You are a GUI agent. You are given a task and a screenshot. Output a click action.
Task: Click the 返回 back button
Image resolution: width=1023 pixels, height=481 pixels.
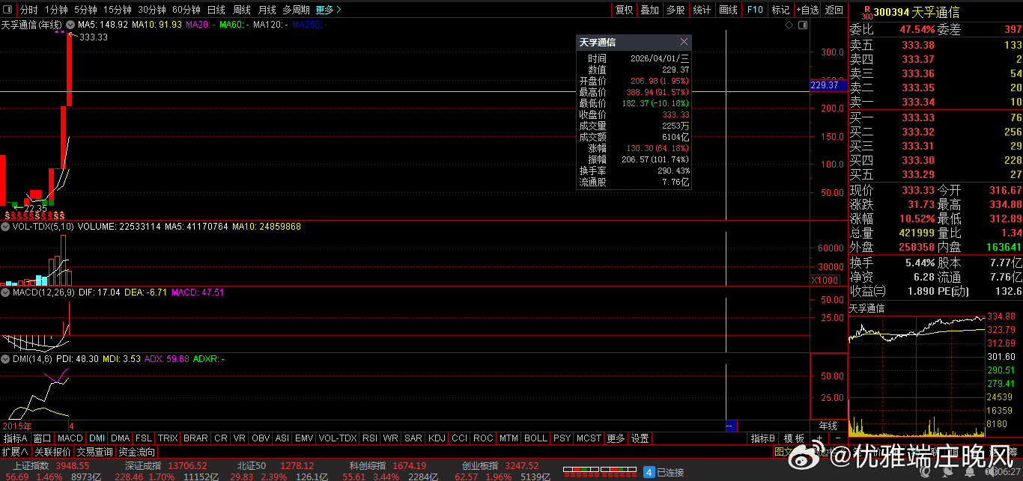pyautogui.click(x=834, y=10)
